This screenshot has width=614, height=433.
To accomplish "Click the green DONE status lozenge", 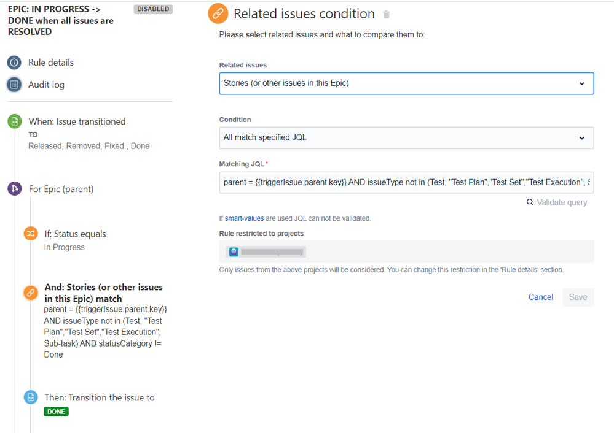I will (x=57, y=412).
